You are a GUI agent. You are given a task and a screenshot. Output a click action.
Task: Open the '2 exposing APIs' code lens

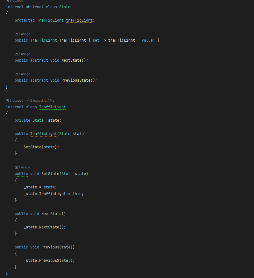42,100
